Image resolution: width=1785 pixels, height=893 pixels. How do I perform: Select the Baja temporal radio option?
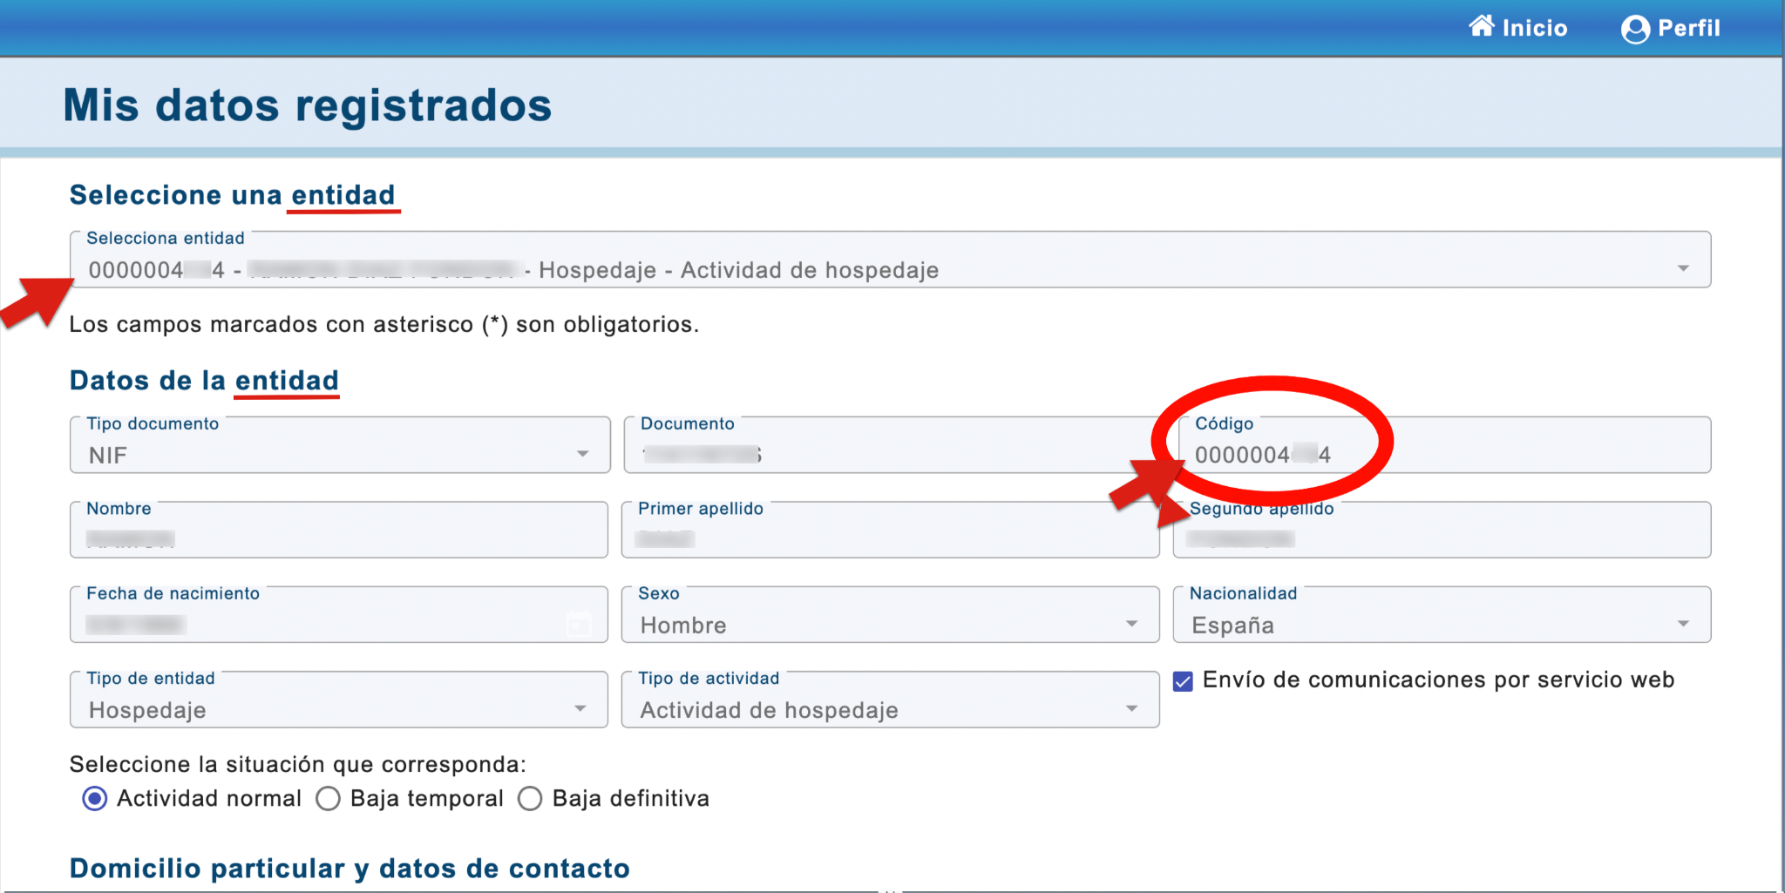329,798
